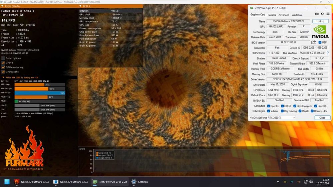This screenshot has height=187, width=333.
Task: Click the GPU-Z Close button
Action: pyautogui.click(x=322, y=118)
